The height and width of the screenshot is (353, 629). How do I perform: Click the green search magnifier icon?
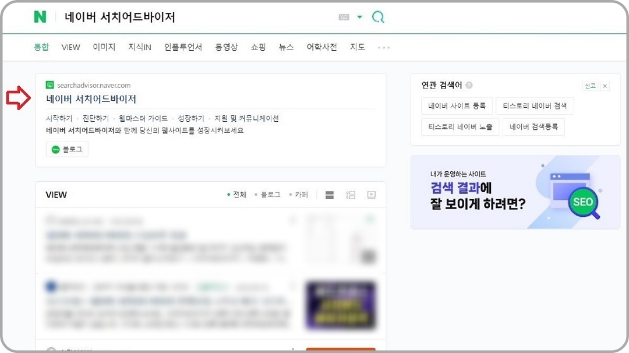point(378,17)
